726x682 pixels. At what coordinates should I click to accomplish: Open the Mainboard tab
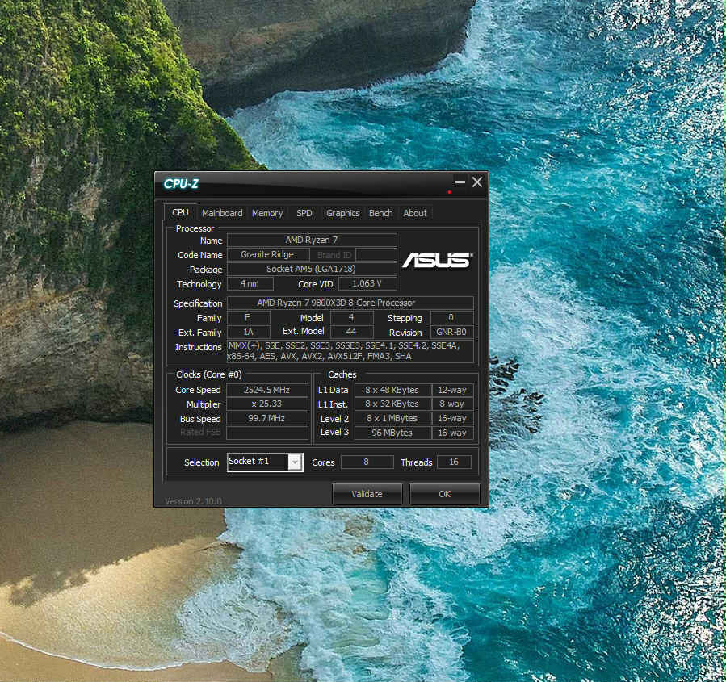[x=222, y=213]
